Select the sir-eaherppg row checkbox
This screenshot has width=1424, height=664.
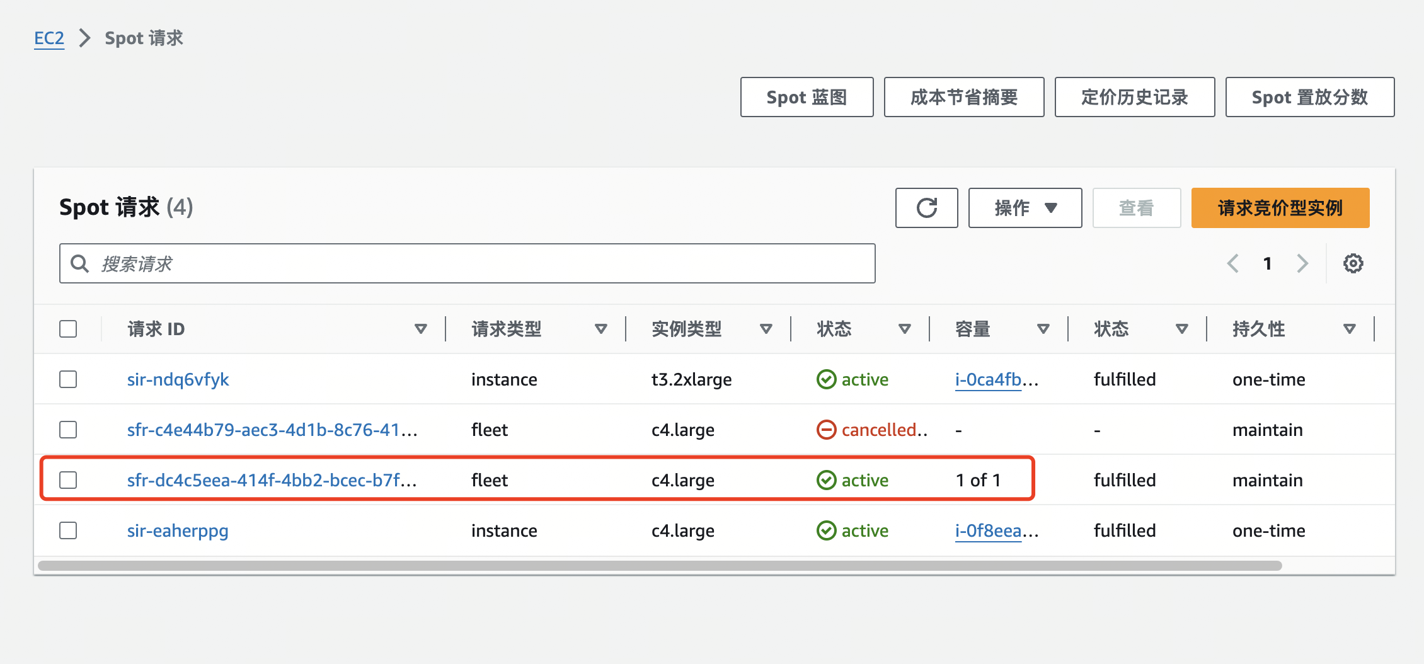click(x=68, y=530)
